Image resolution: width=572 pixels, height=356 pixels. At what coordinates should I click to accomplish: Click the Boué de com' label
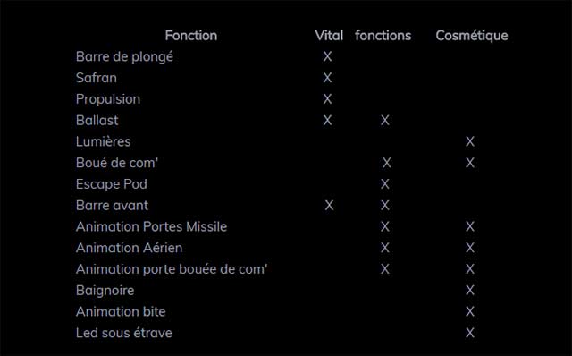point(117,163)
